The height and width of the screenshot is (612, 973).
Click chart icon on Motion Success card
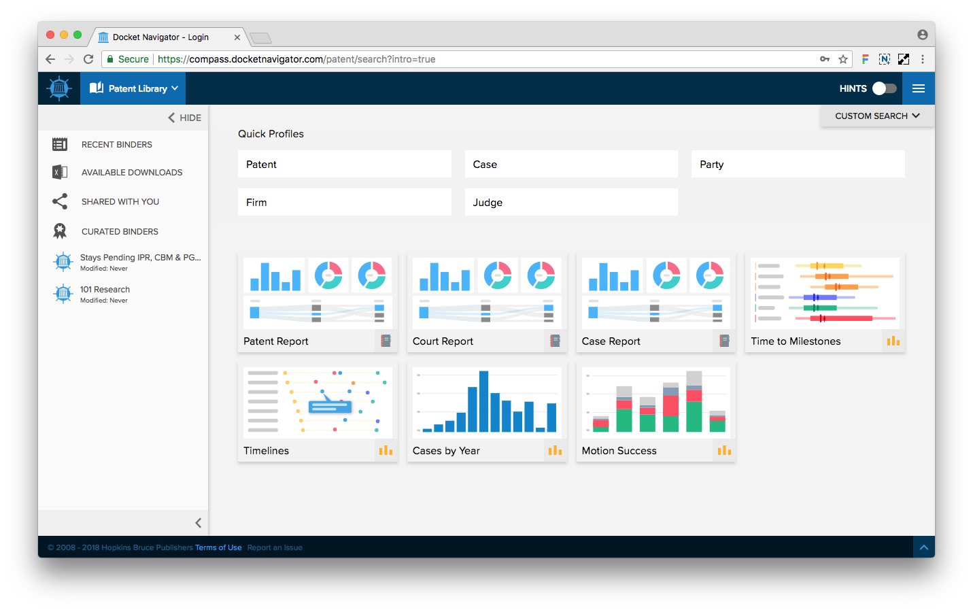(724, 450)
